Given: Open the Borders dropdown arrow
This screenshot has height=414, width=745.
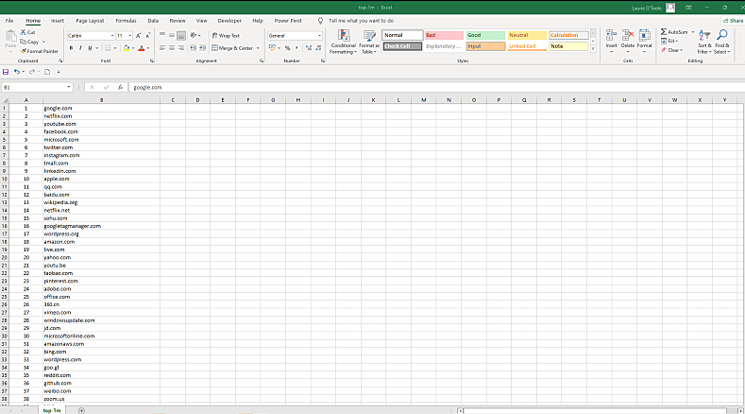Looking at the screenshot, I should pyautogui.click(x=115, y=48).
